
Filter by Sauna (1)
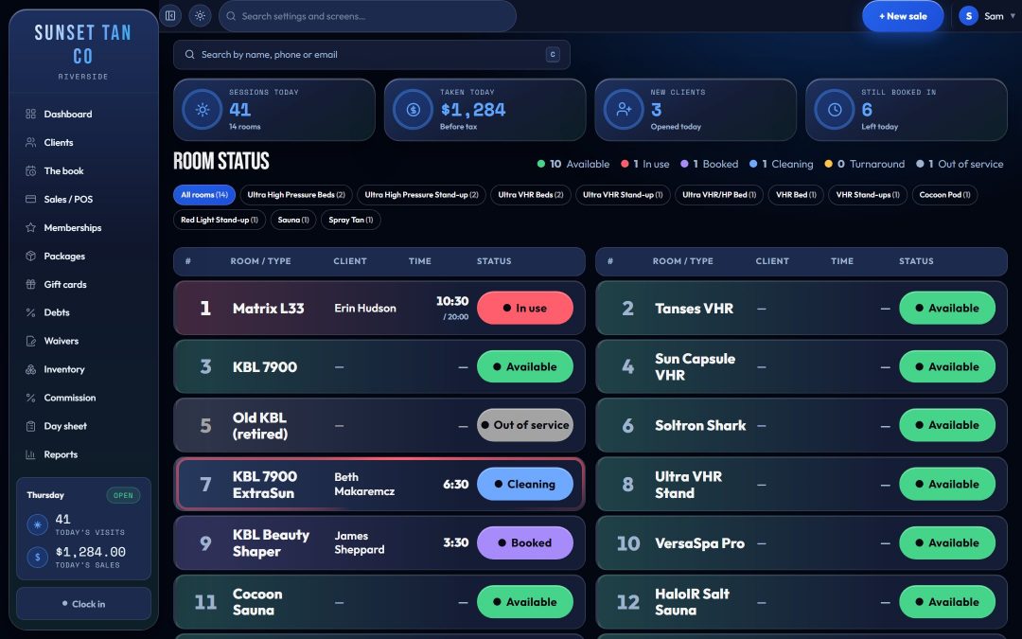[293, 220]
